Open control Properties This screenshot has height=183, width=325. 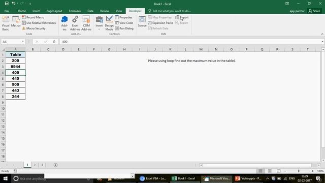pos(124,17)
